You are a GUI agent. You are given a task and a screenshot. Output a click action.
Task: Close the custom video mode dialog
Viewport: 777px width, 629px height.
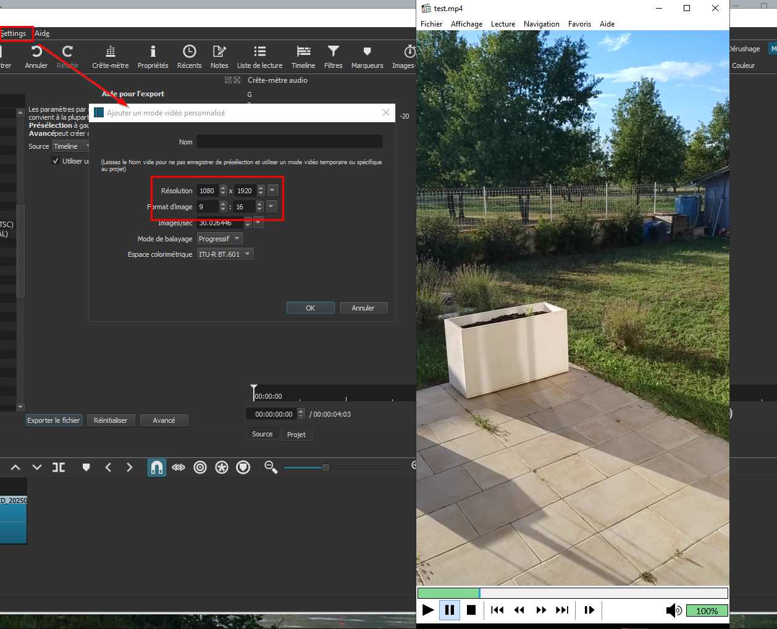(x=386, y=112)
